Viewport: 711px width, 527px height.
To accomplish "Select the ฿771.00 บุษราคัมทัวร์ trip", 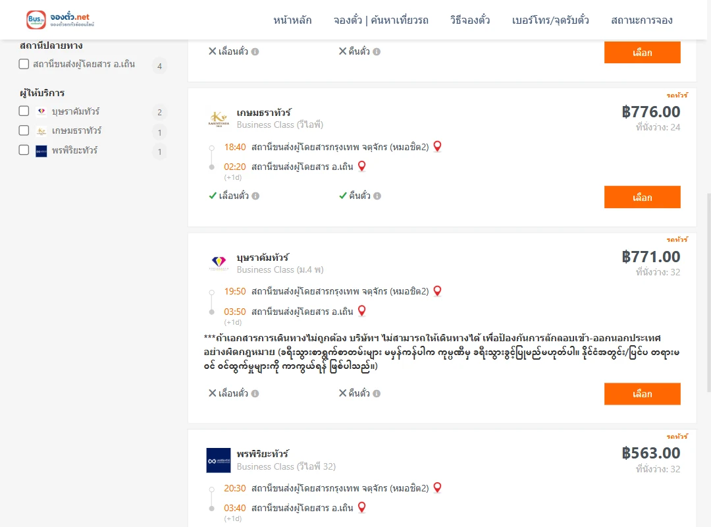I will pyautogui.click(x=642, y=393).
